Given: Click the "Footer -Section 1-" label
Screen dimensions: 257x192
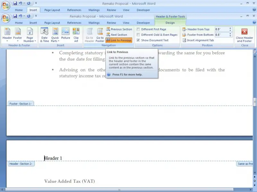Looking at the screenshot, I should 21,104.
